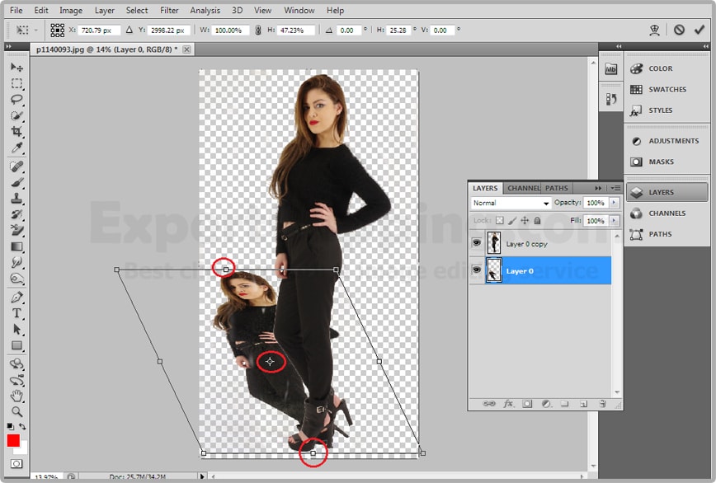Select the Eyedropper tool
This screenshot has width=716, height=483.
pyautogui.click(x=16, y=148)
